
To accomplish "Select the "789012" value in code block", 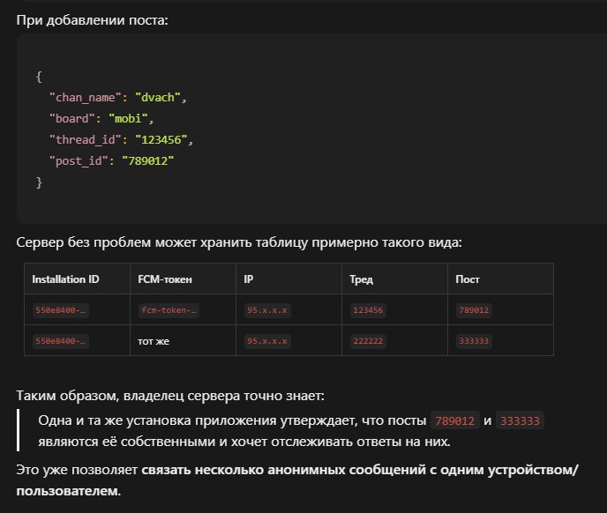I will click(148, 161).
